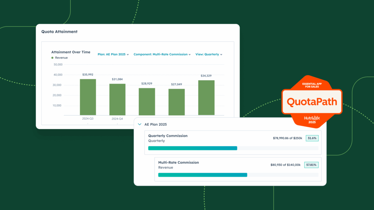
Task: Click the AE Plan 2025 section title
Action: tap(156, 124)
